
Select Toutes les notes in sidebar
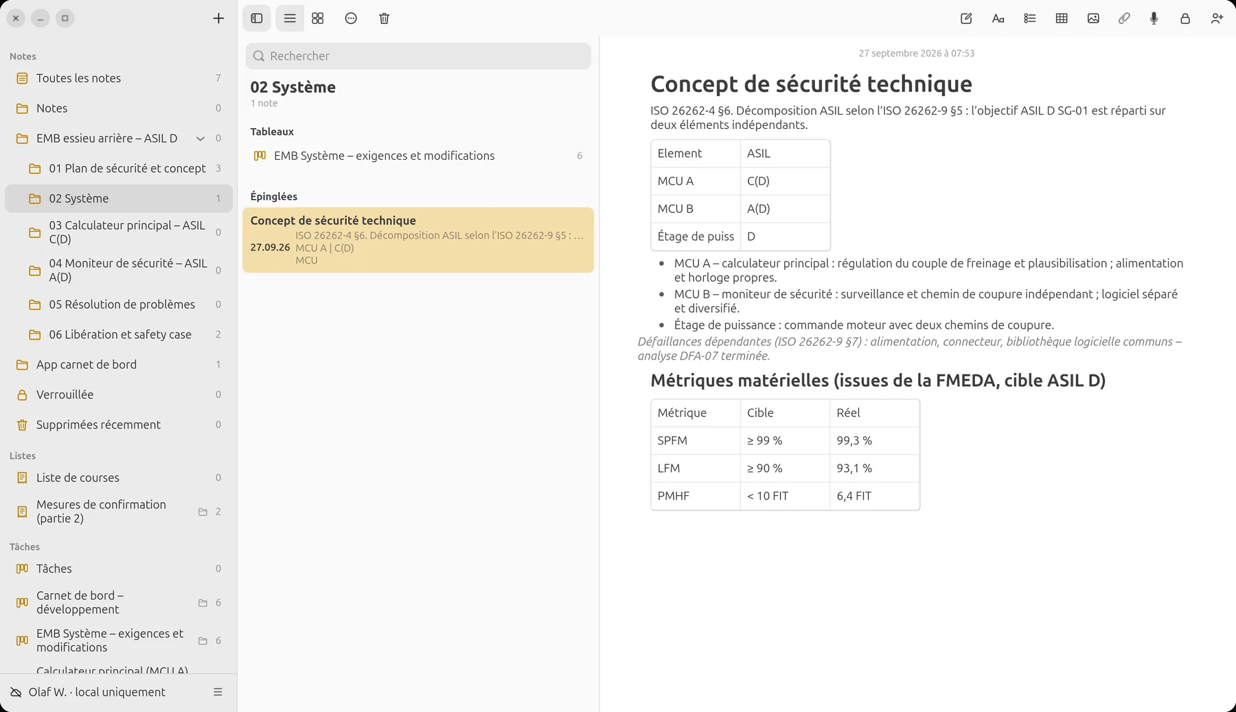tap(119, 78)
